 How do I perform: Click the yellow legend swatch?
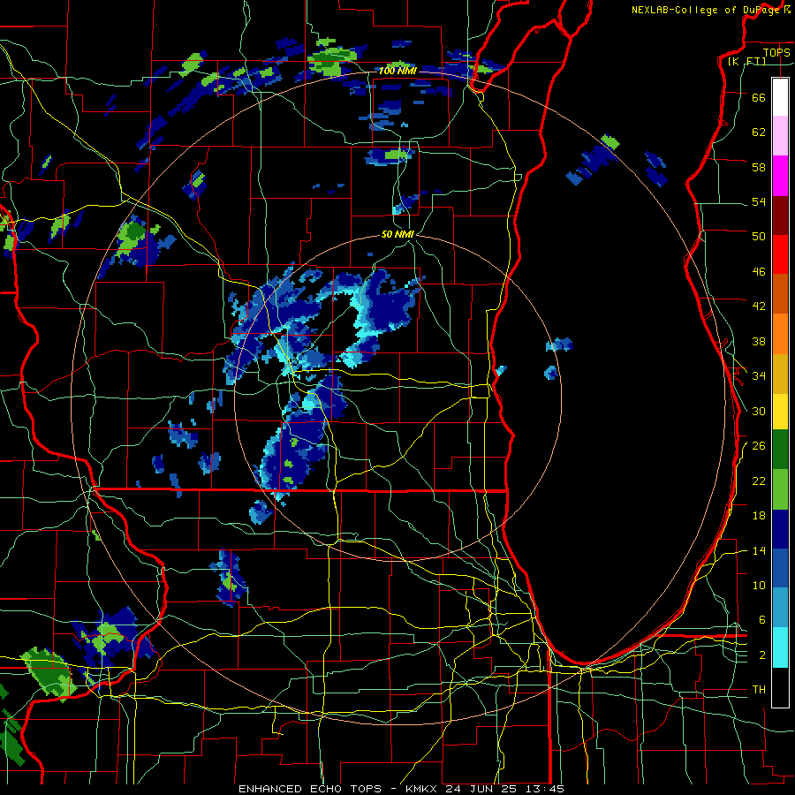(780, 411)
